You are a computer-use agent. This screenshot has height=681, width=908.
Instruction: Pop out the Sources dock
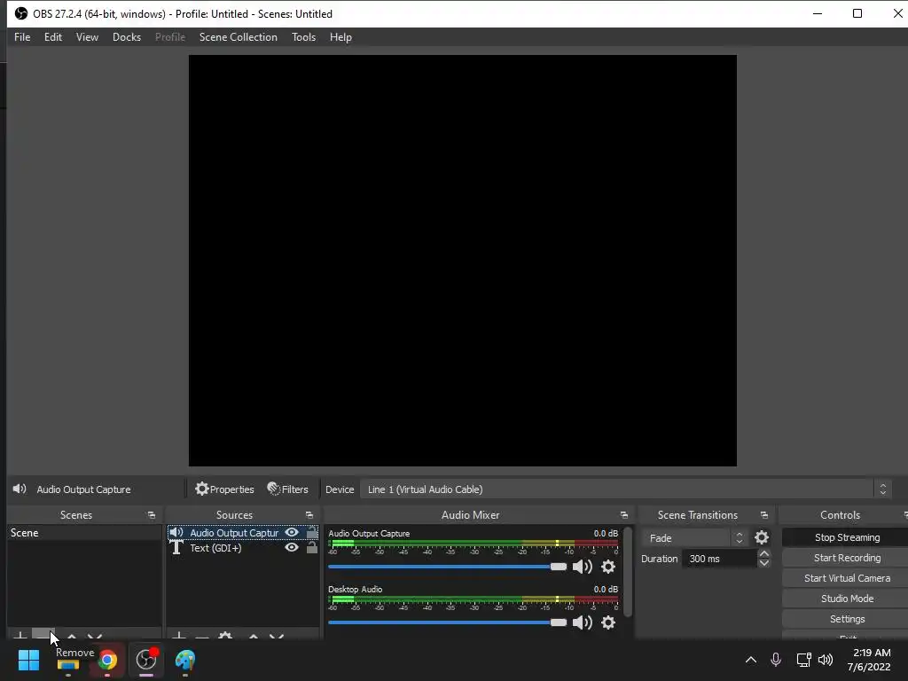pyautogui.click(x=309, y=515)
